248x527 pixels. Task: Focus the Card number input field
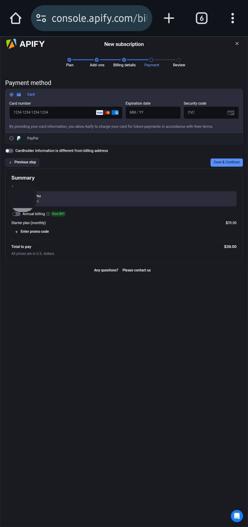tap(66, 113)
